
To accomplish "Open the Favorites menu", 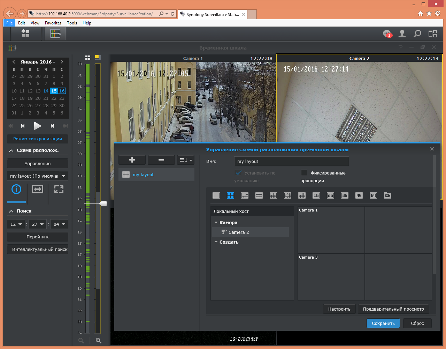I will click(x=53, y=23).
